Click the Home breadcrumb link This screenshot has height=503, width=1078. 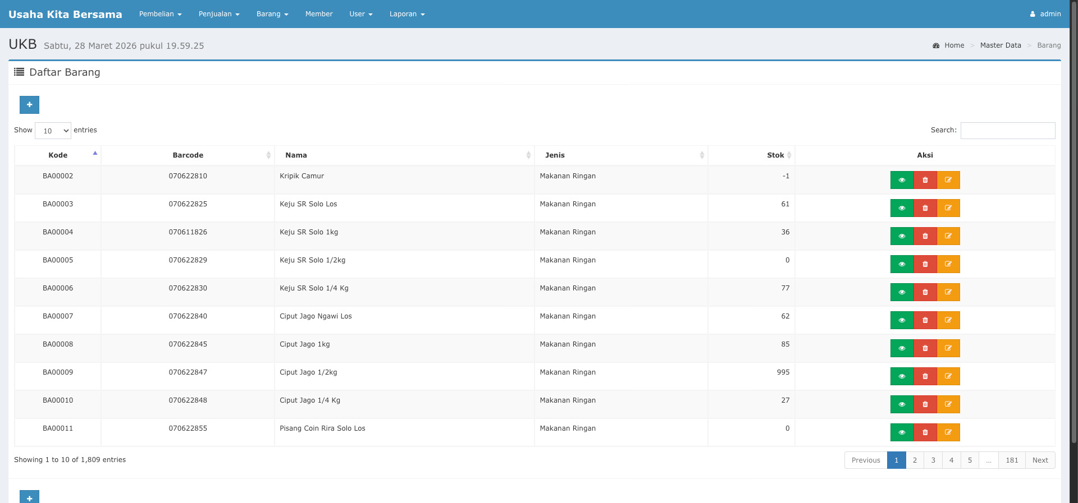tap(954, 45)
